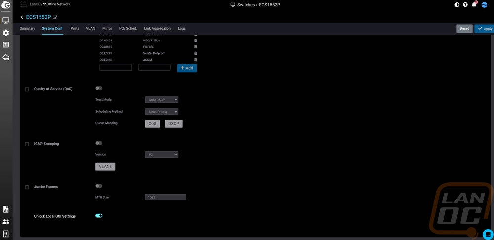The image size is (494, 240).
Task: Open the notifications bell icon
Action: click(475, 4)
